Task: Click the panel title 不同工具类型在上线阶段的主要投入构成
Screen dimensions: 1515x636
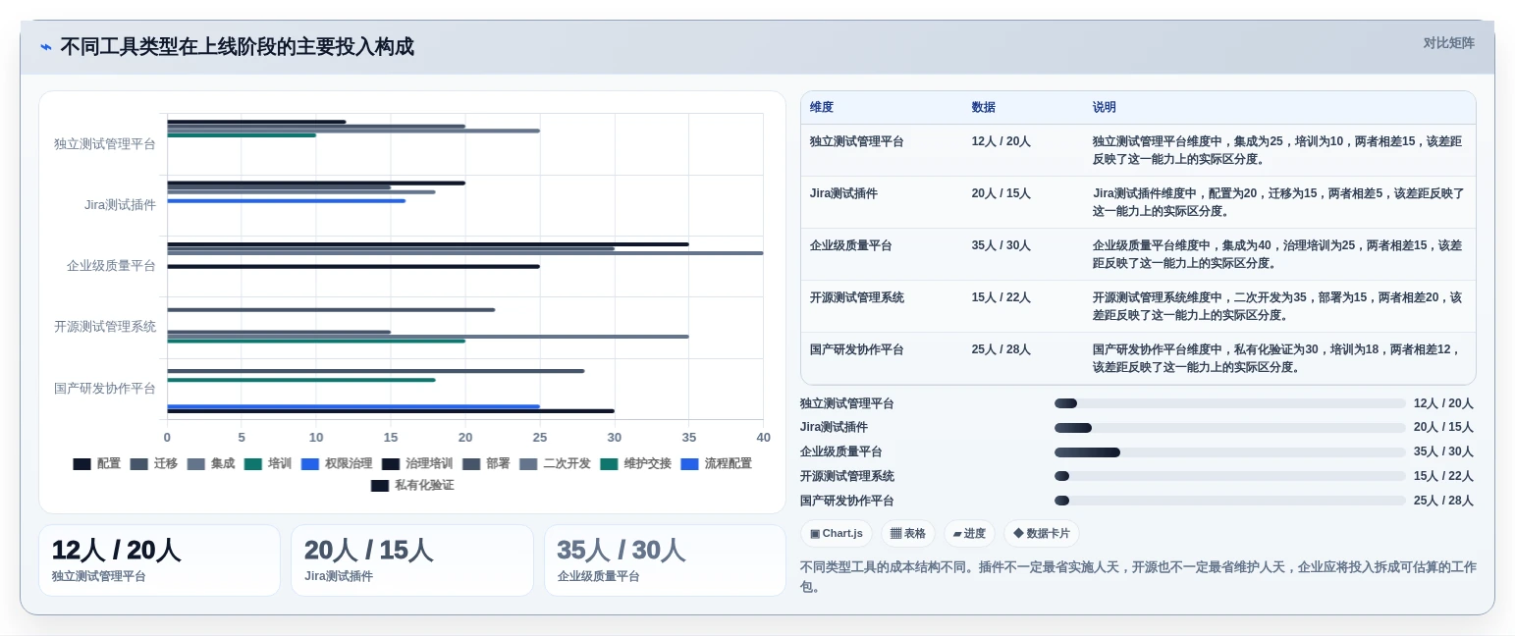Action: tap(237, 47)
